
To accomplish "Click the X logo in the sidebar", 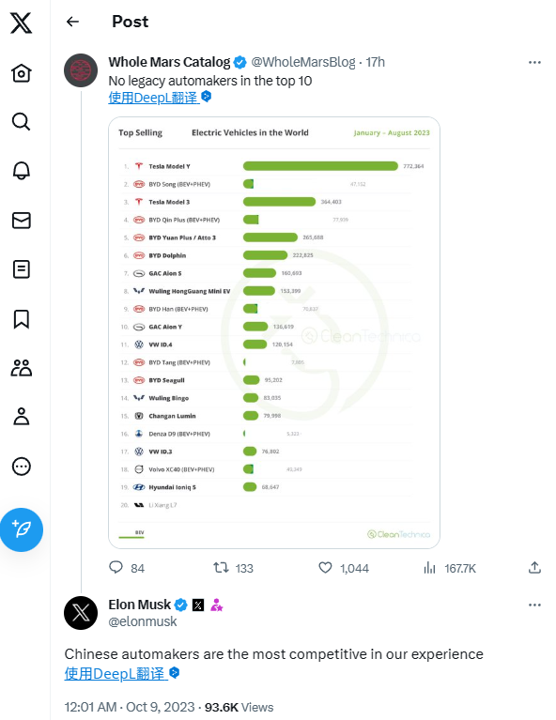I will coord(22,23).
